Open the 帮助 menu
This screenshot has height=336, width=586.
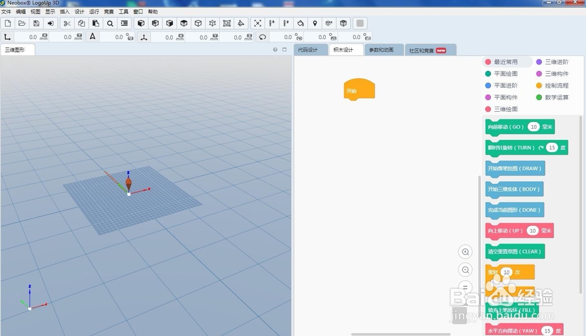click(x=153, y=12)
